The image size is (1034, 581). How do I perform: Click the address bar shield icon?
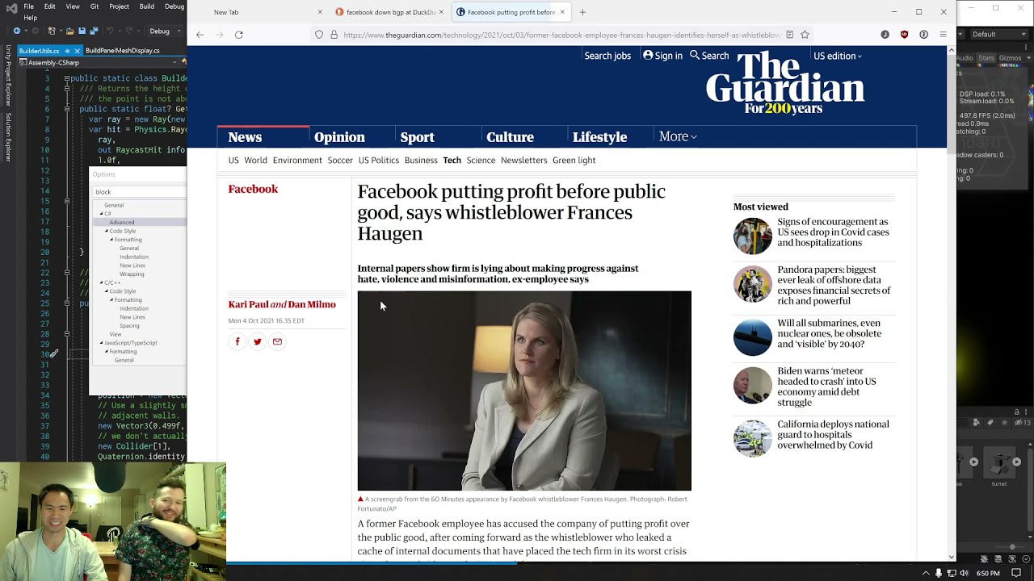point(319,35)
